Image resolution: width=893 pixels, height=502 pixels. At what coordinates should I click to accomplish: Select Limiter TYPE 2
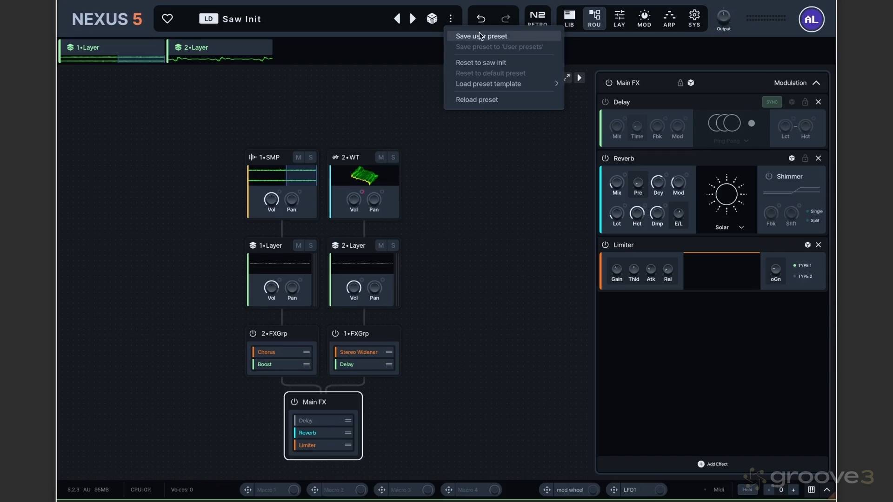(x=803, y=276)
